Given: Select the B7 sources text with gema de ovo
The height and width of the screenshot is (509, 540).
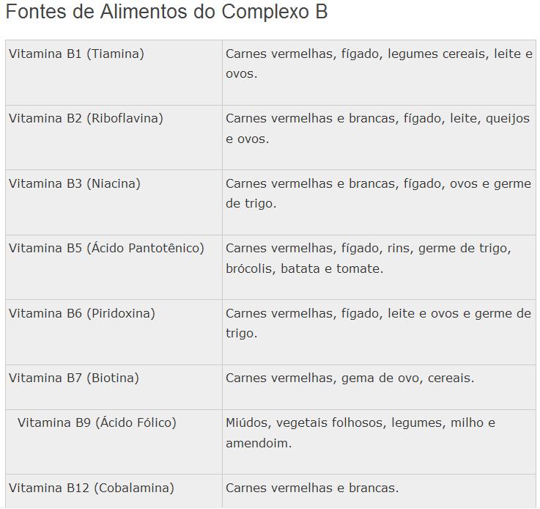Looking at the screenshot, I should pos(350,378).
